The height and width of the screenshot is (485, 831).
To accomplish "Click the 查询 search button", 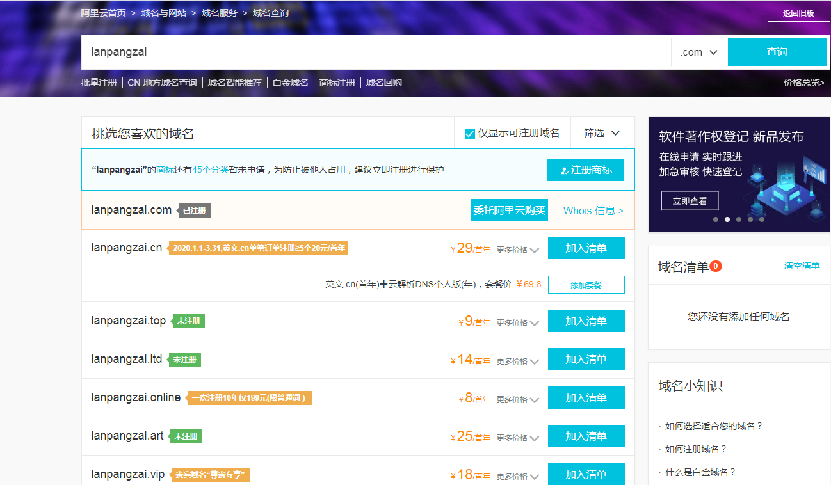I will pos(777,52).
